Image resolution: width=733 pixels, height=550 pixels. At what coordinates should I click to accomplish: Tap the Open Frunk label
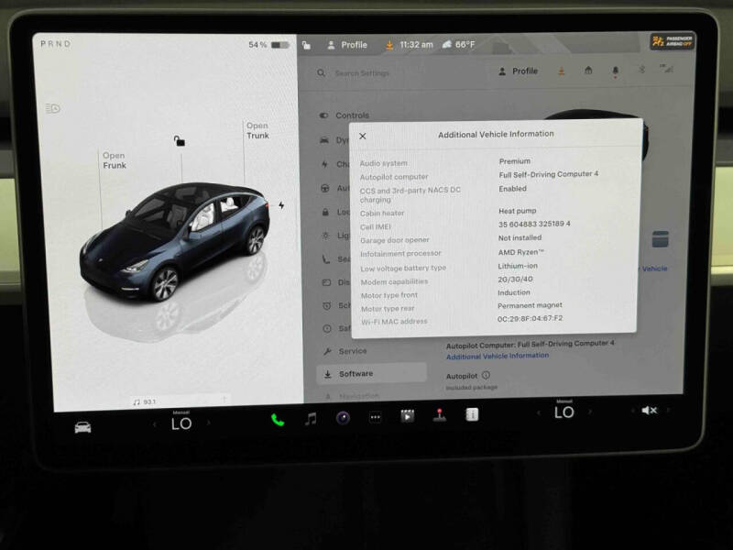115,160
